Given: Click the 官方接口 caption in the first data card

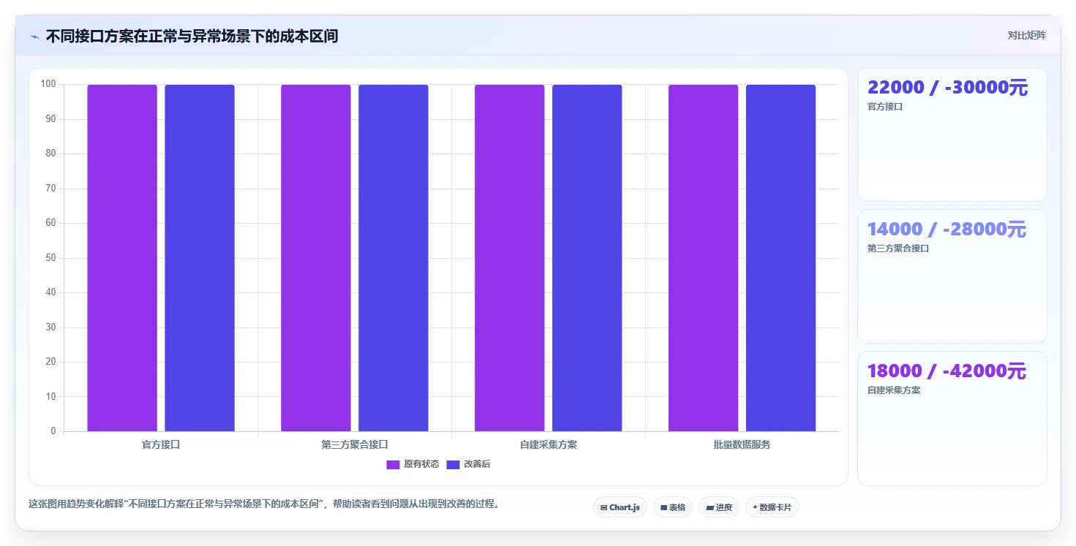Looking at the screenshot, I should coord(885,107).
